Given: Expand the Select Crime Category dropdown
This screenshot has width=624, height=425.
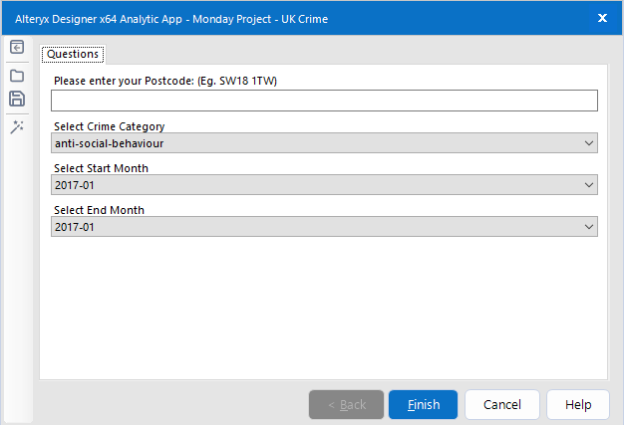Looking at the screenshot, I should 324,143.
